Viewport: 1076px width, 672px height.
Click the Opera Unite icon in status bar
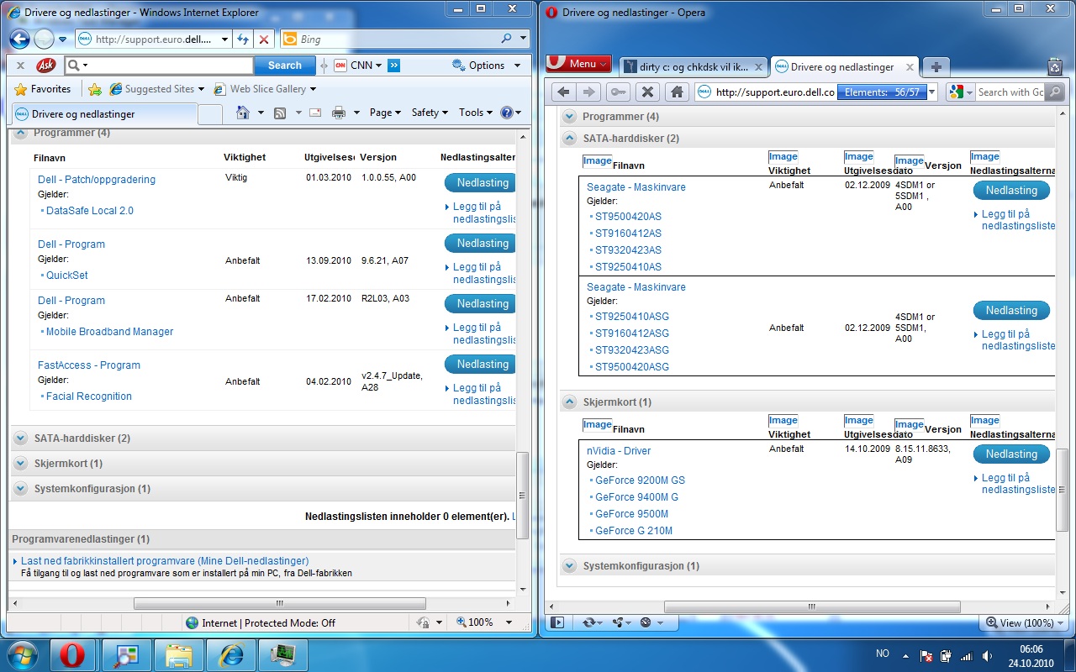tap(618, 622)
